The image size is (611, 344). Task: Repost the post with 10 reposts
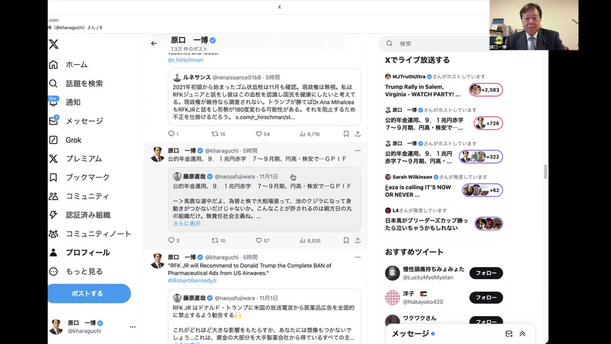click(218, 240)
